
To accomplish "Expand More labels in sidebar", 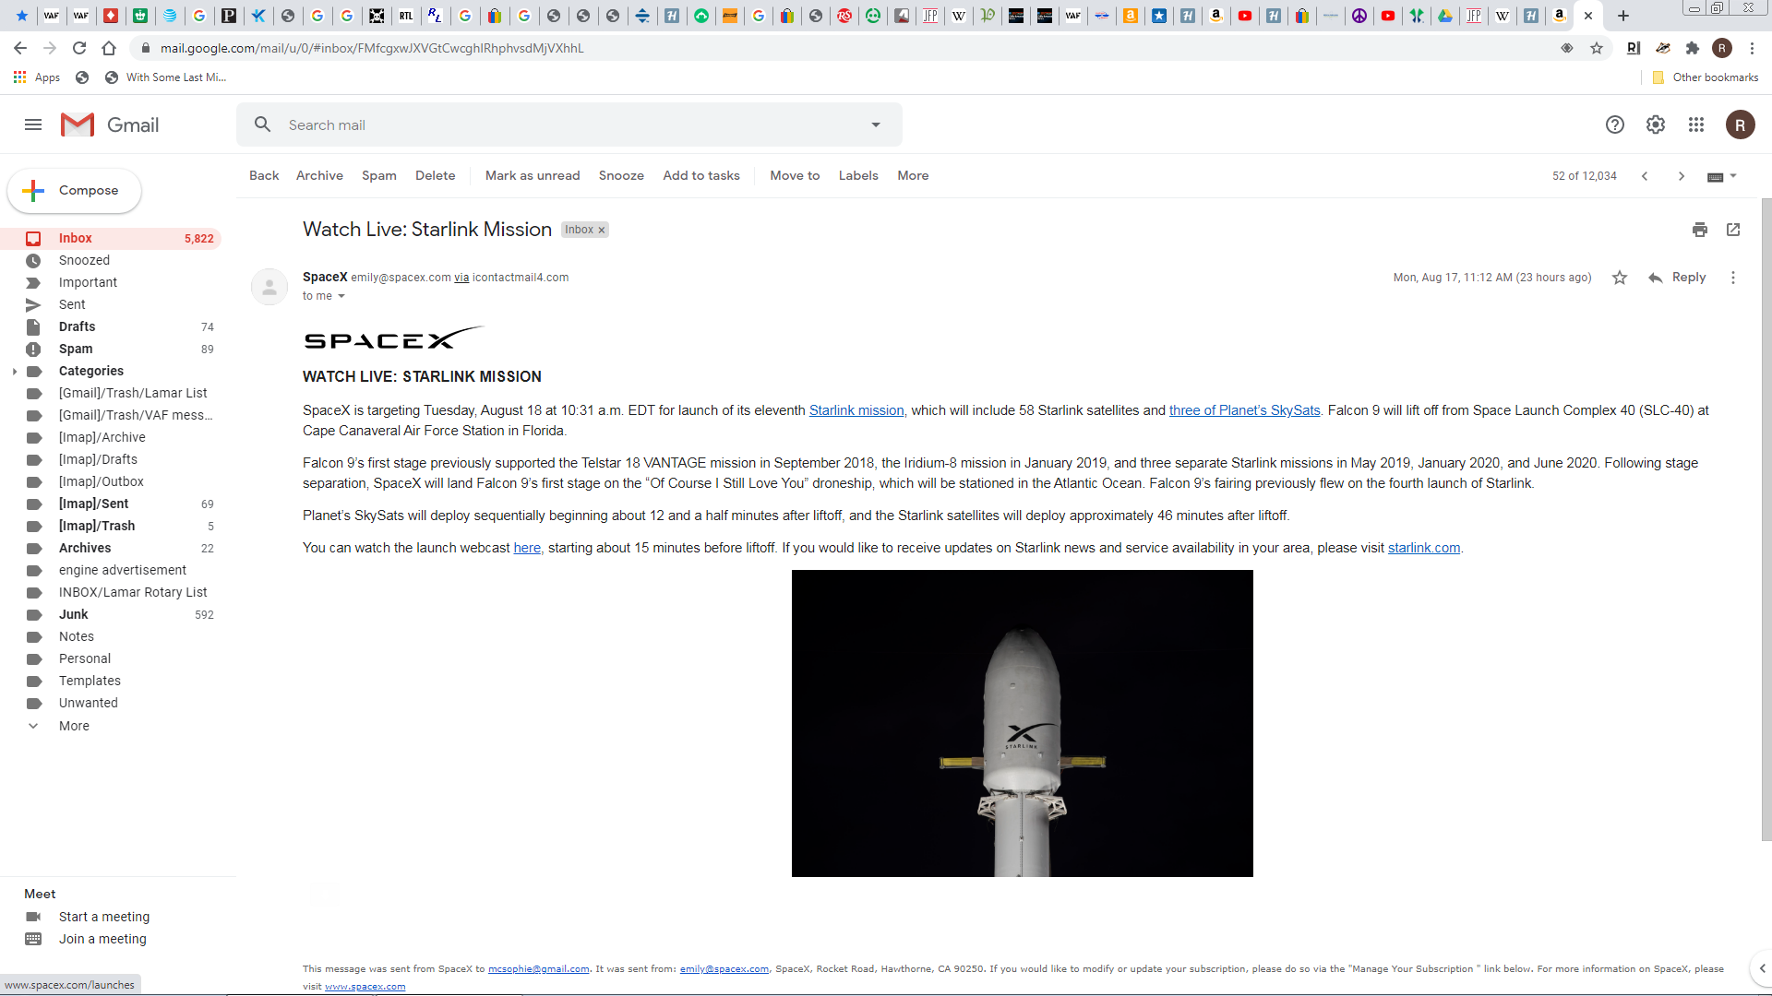I will click(74, 726).
